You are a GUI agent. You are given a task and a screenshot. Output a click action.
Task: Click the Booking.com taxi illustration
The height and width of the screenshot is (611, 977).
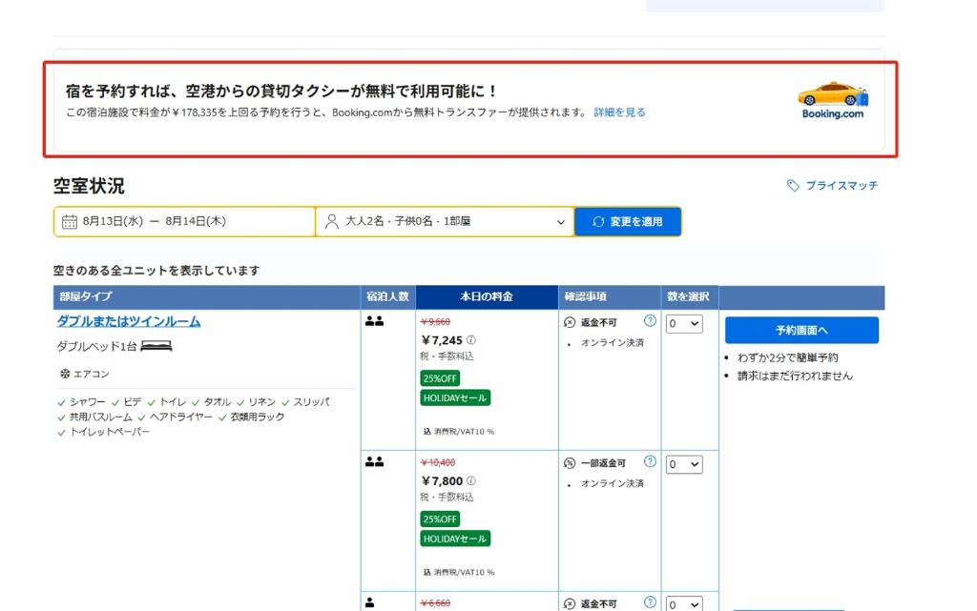pos(831,98)
